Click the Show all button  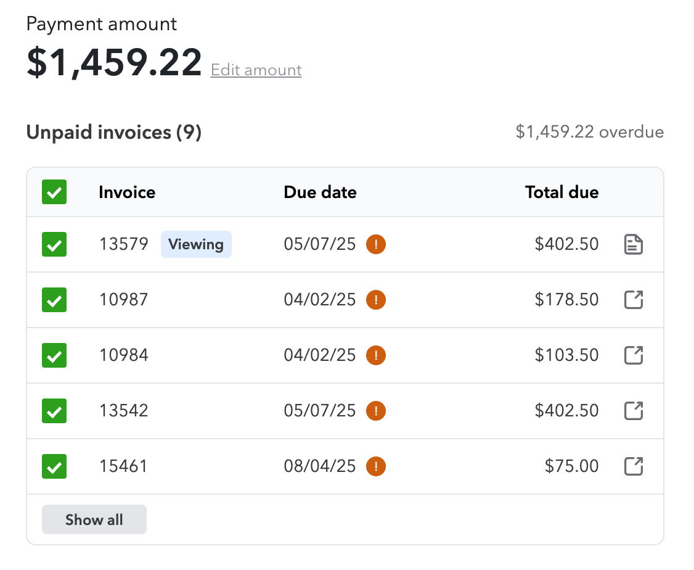tap(94, 519)
